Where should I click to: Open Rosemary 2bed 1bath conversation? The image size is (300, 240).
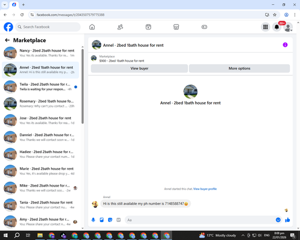[40, 104]
